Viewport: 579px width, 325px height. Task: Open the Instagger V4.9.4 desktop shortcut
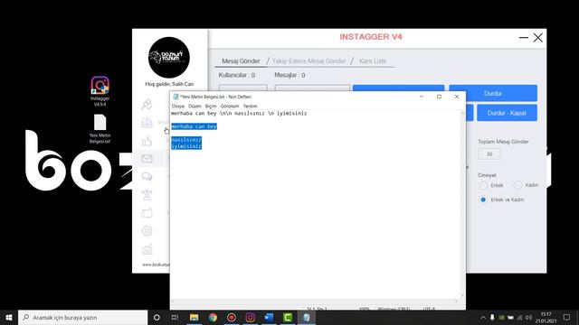point(100,91)
